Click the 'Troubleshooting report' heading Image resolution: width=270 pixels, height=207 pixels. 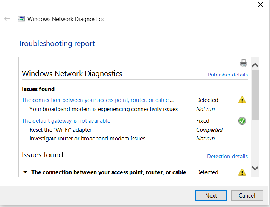56,44
